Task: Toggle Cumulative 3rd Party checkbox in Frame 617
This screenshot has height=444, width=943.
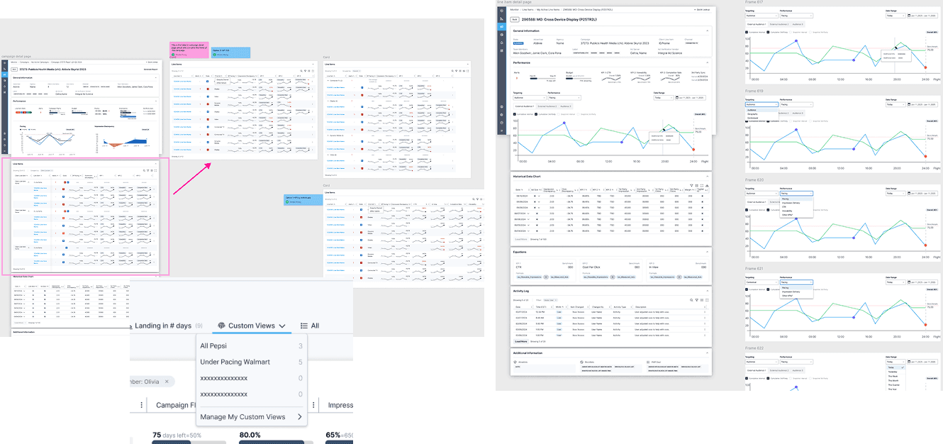Action: click(768, 32)
